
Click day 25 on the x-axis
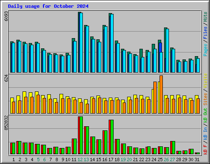[x=160, y=159]
